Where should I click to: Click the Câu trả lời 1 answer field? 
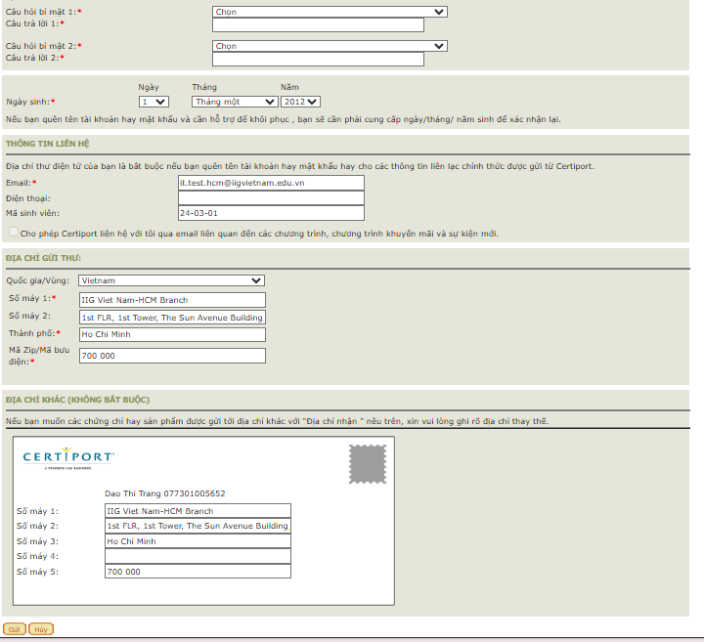(318, 24)
